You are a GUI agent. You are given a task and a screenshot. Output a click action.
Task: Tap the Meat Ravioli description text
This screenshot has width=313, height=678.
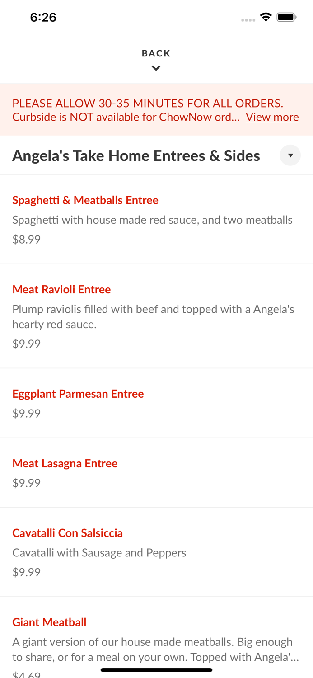click(x=153, y=317)
